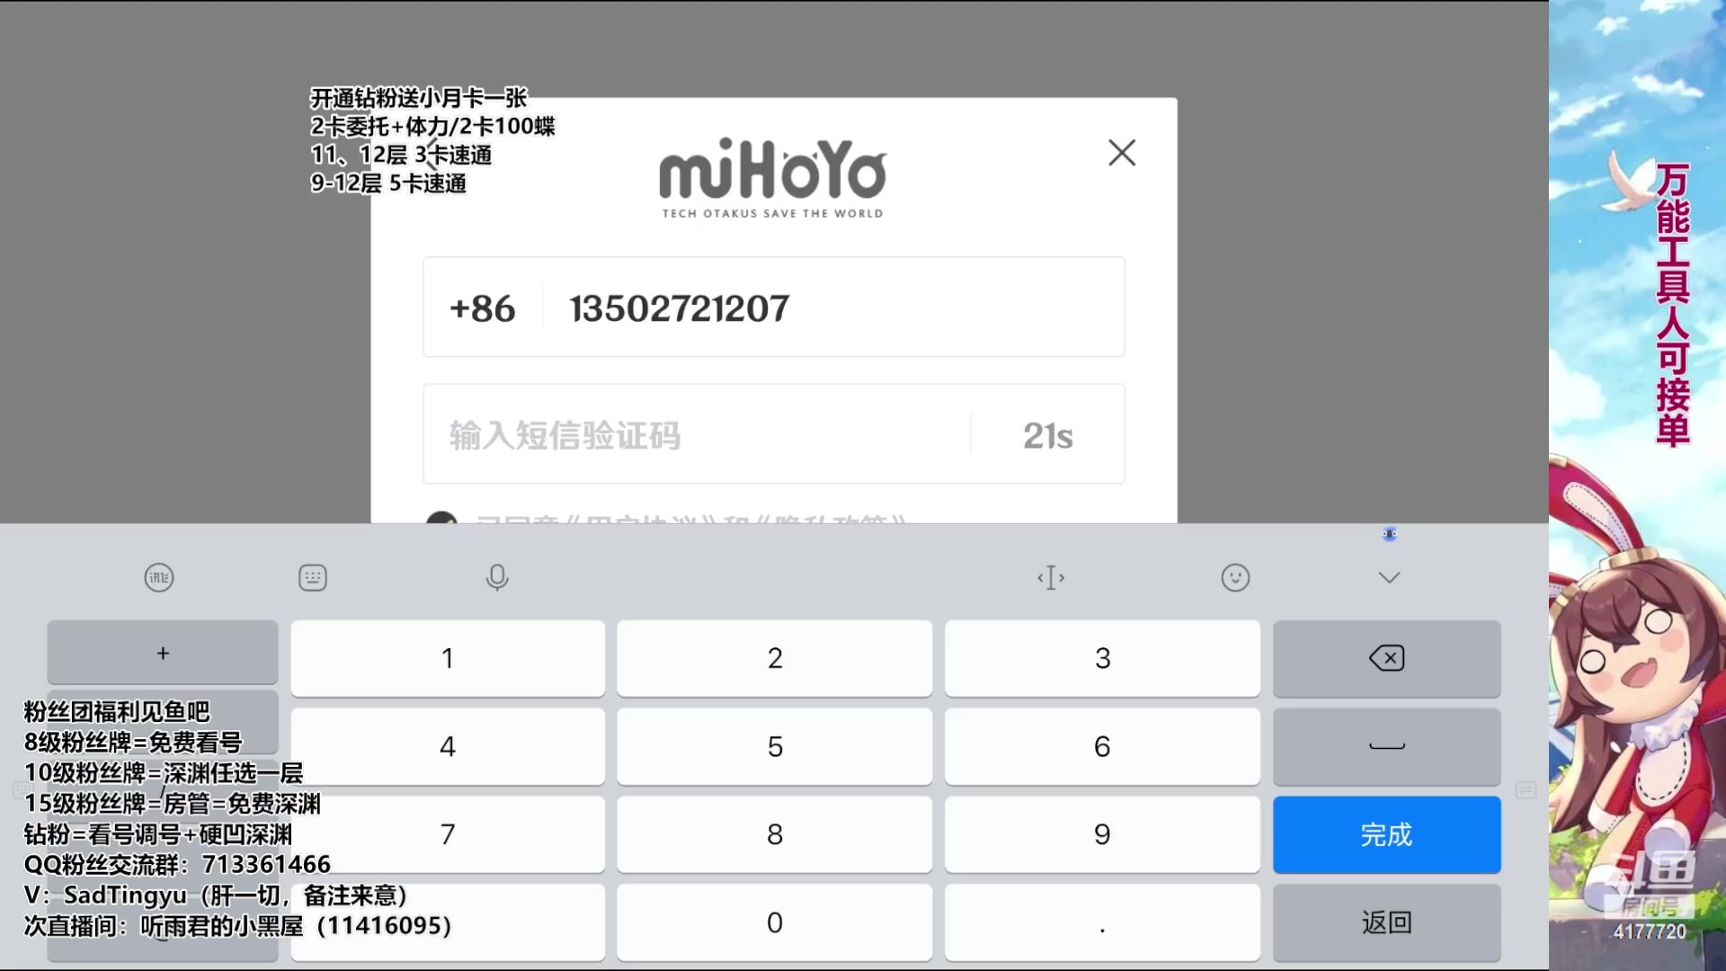
Task: Tap the cursor move control icon
Action: tap(1051, 577)
